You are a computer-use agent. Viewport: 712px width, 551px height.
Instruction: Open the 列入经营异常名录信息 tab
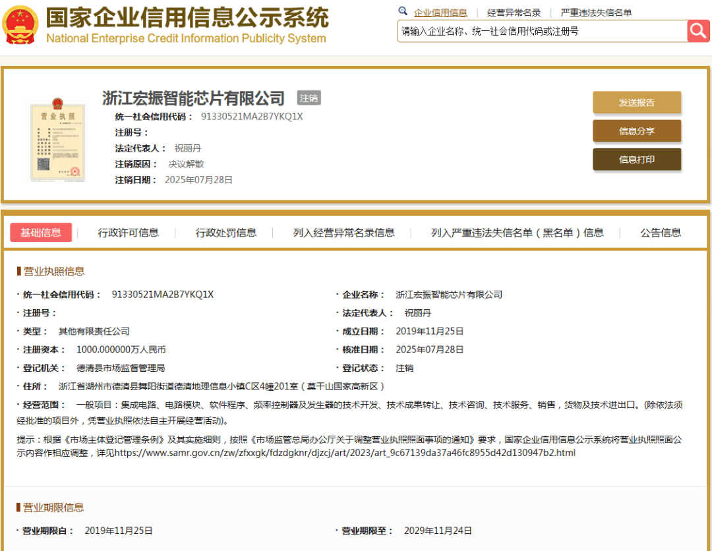pos(342,233)
